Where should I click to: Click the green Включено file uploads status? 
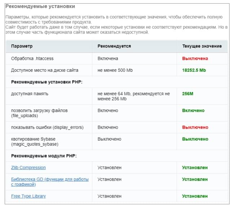pyautogui.click(x=193, y=110)
